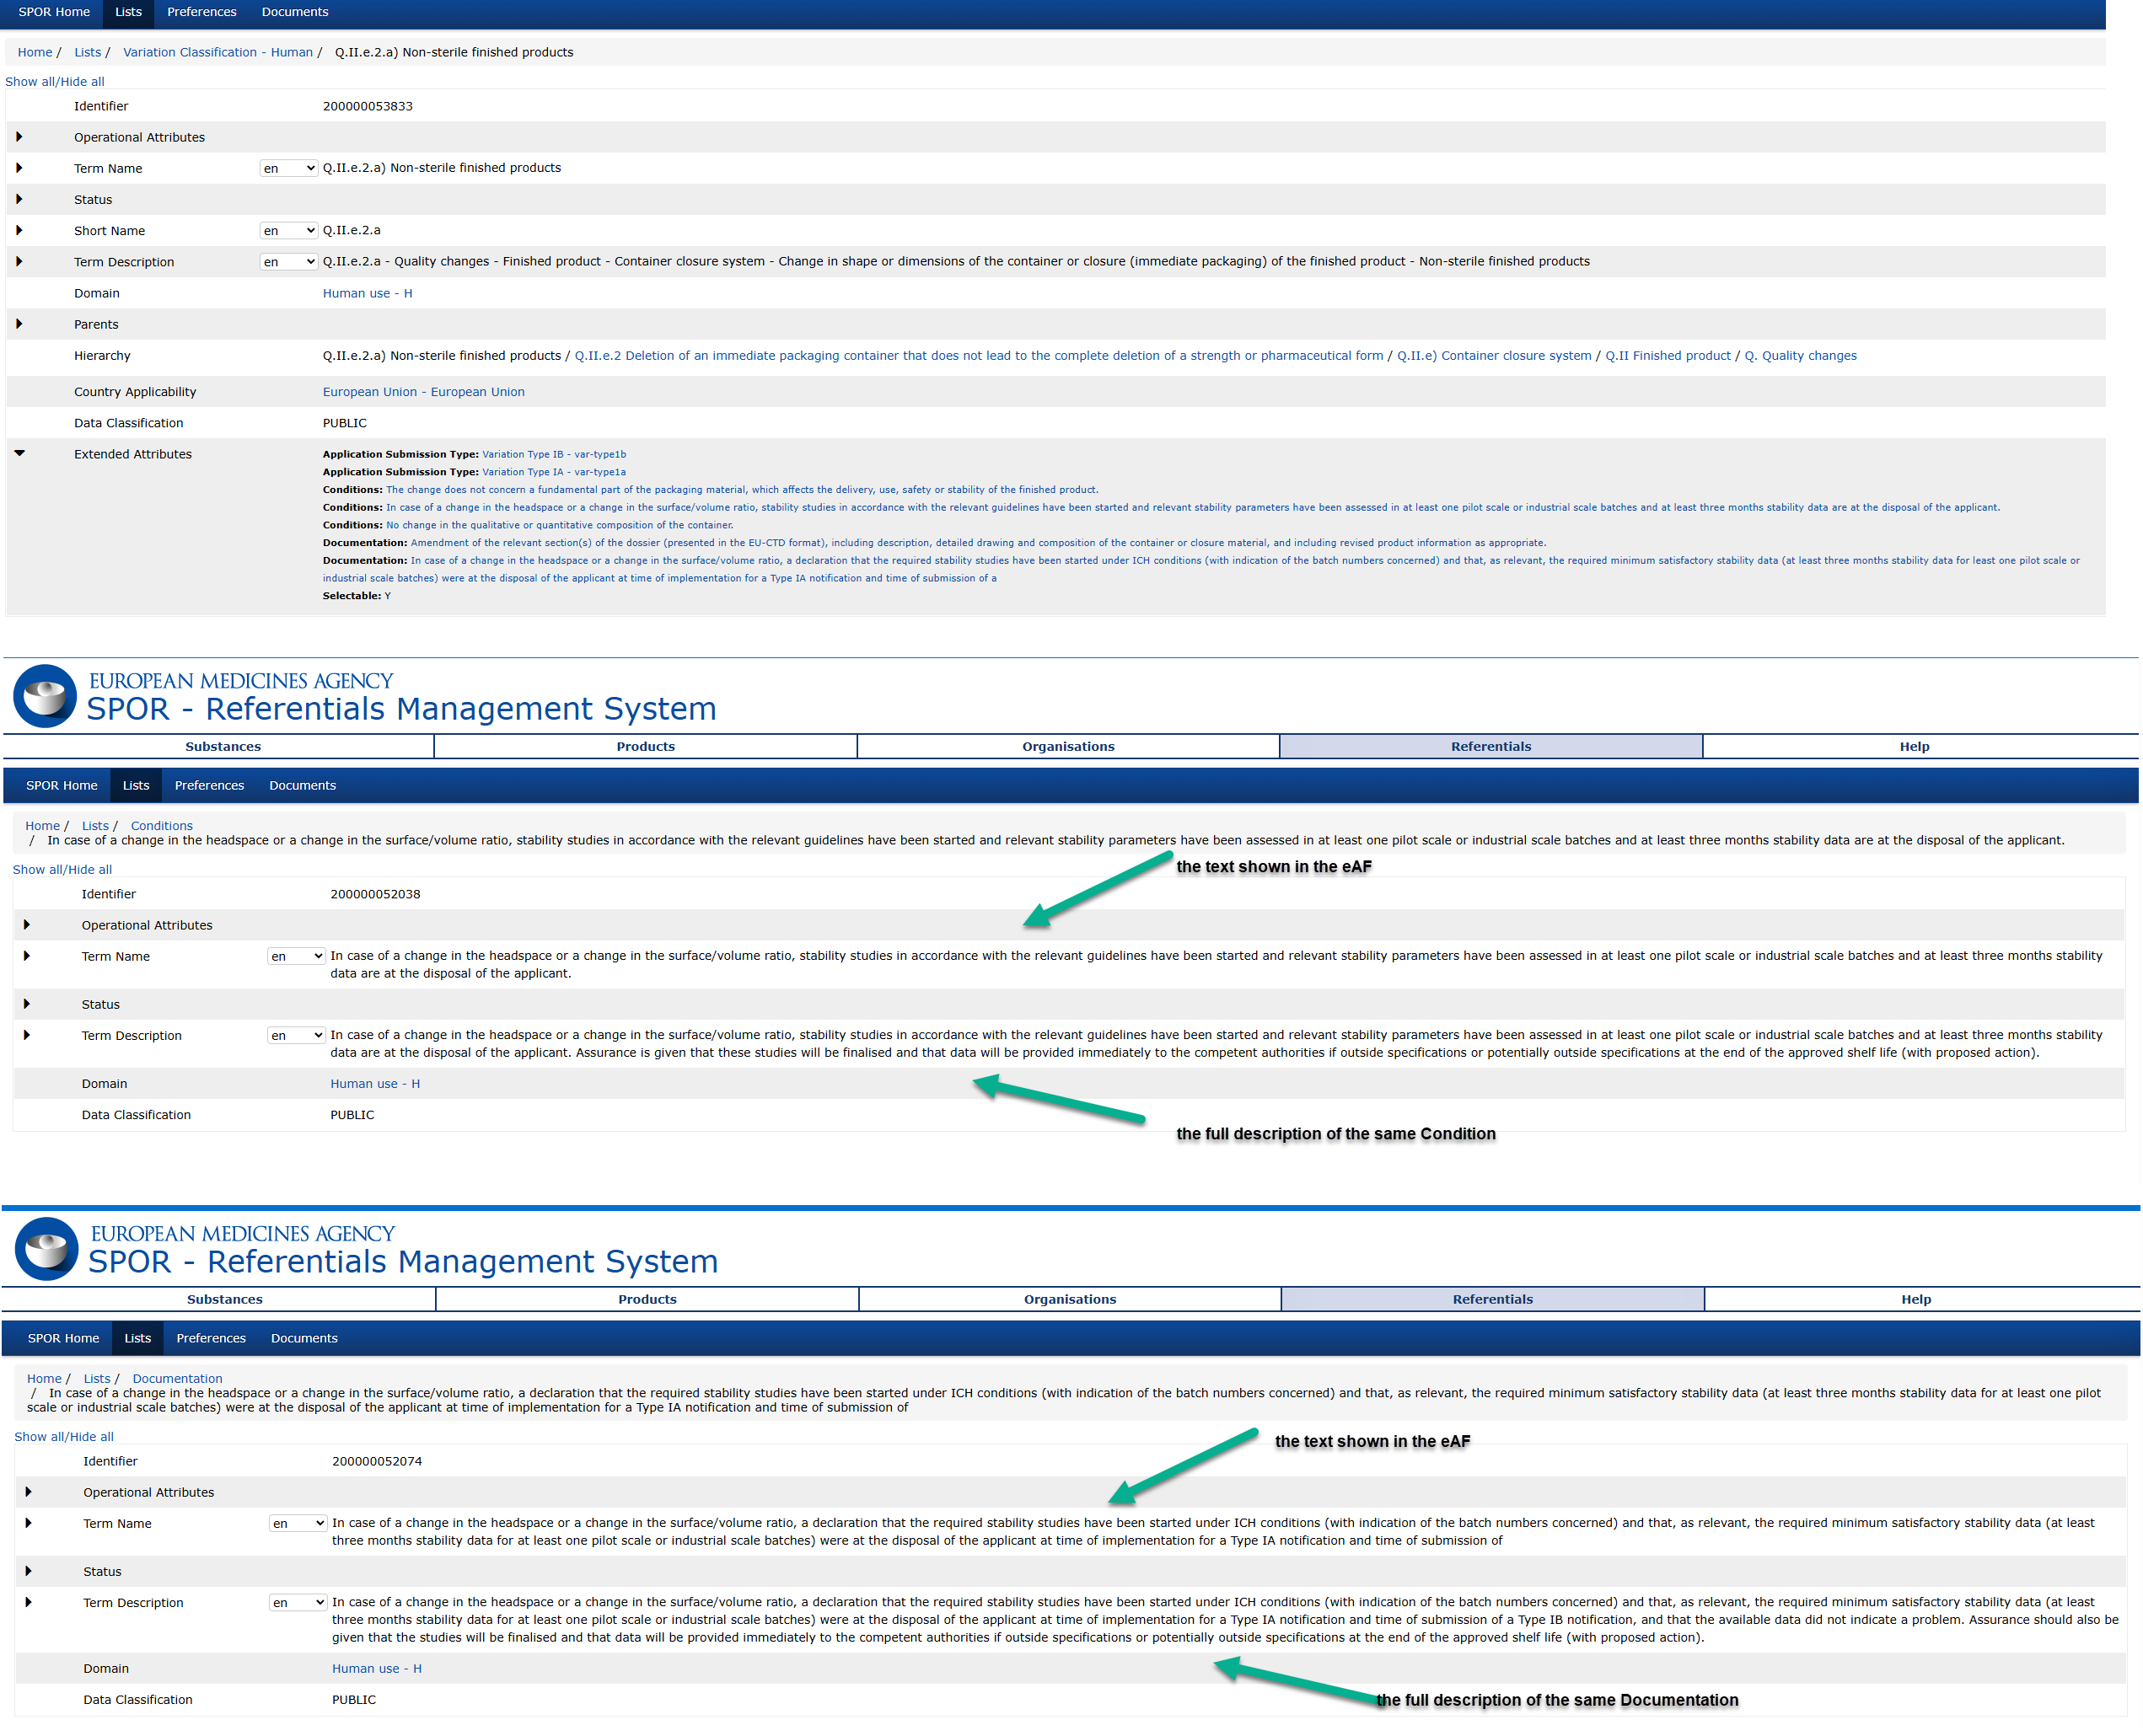Open European Union - European Union link
Viewport: 2143px width, 1736px height.
tap(423, 392)
